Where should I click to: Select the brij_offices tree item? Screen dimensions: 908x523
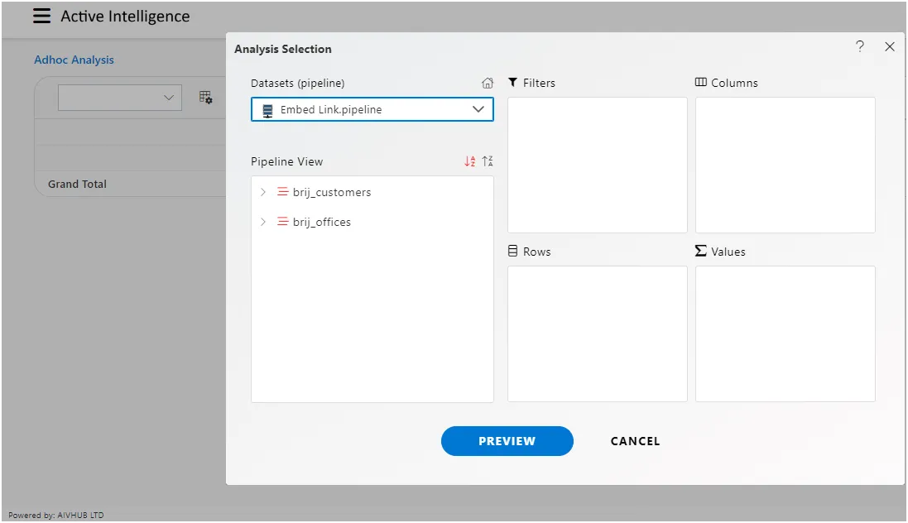click(322, 222)
